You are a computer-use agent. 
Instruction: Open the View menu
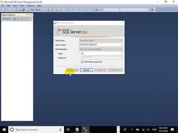(x=15, y=6)
